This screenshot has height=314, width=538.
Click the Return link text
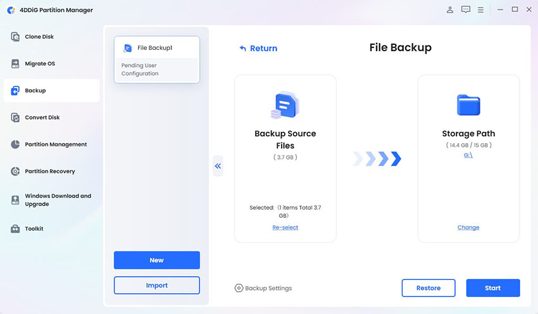point(263,48)
